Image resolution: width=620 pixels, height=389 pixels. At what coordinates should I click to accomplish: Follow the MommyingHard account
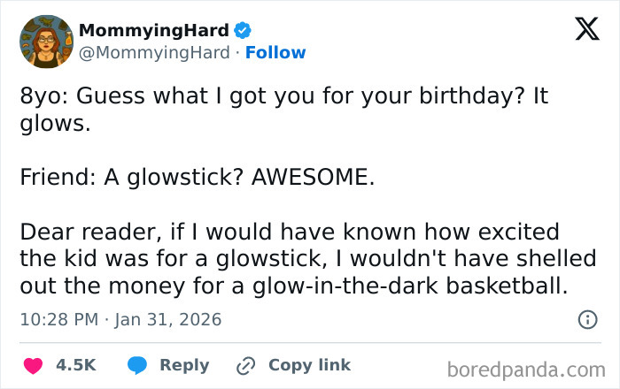point(275,53)
